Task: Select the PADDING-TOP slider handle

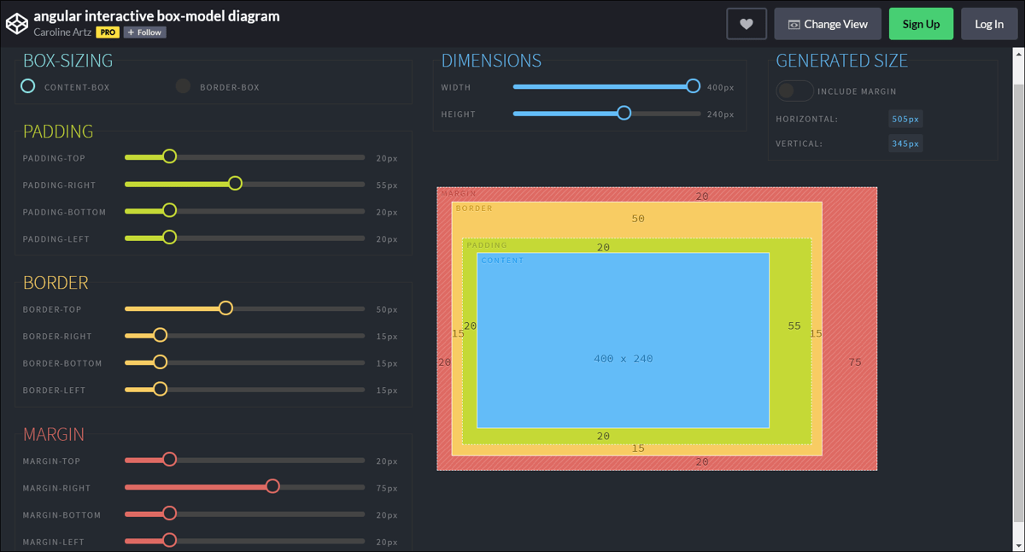Action: 169,156
